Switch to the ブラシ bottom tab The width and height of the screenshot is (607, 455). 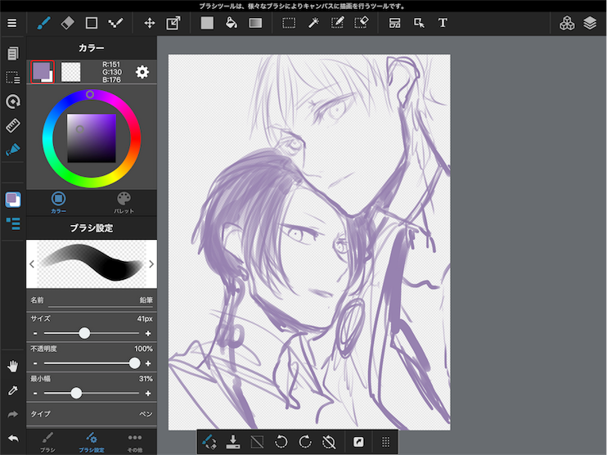point(47,442)
